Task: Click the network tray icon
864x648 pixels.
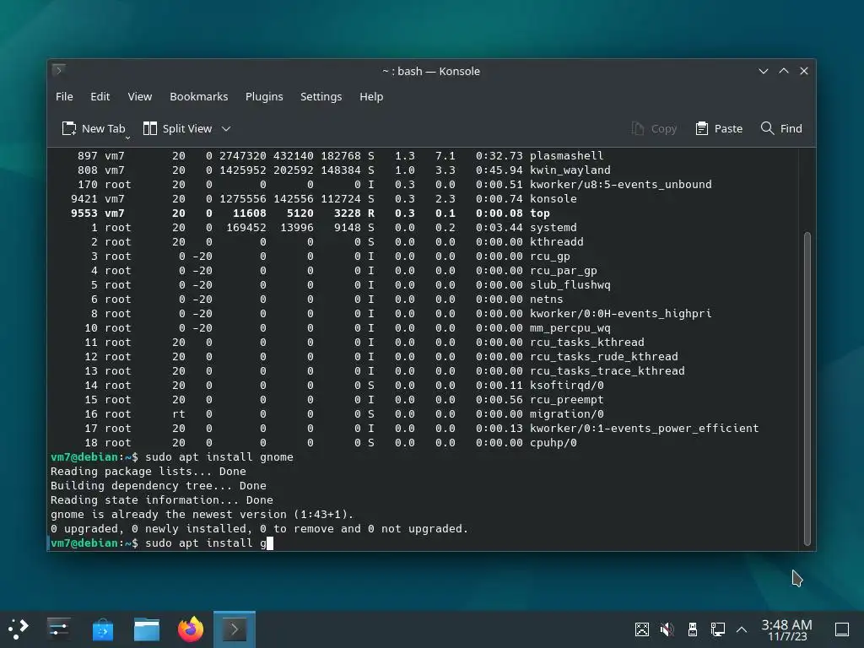Action: [717, 629]
